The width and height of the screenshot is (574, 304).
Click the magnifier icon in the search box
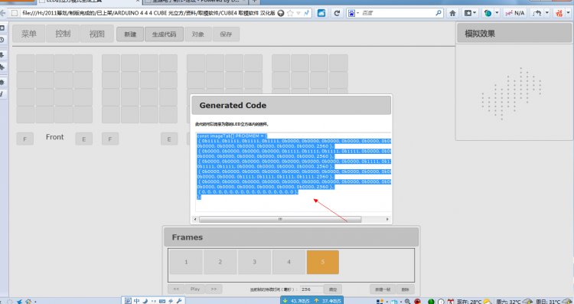(x=439, y=13)
